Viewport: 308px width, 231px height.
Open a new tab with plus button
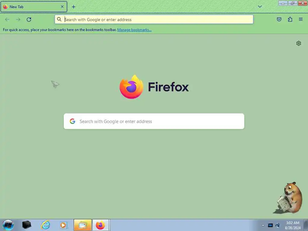point(73,7)
